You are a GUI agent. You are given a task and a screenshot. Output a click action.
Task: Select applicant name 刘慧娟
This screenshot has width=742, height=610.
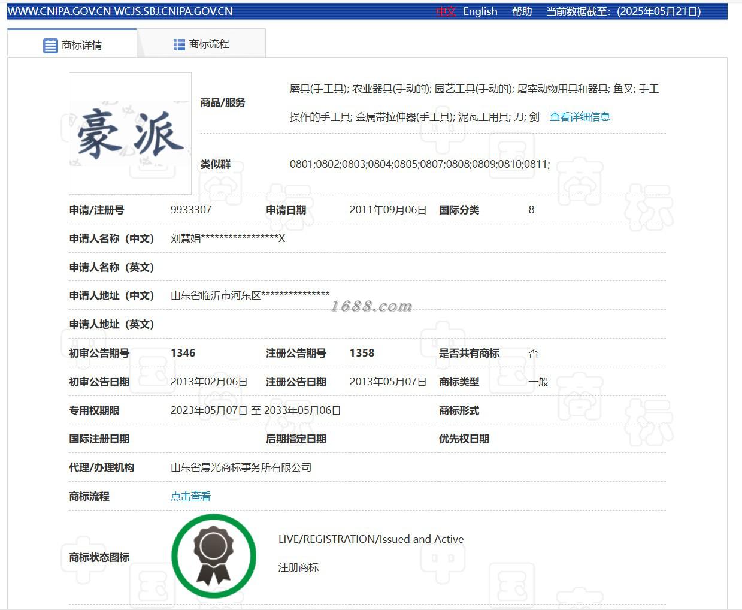click(x=186, y=238)
